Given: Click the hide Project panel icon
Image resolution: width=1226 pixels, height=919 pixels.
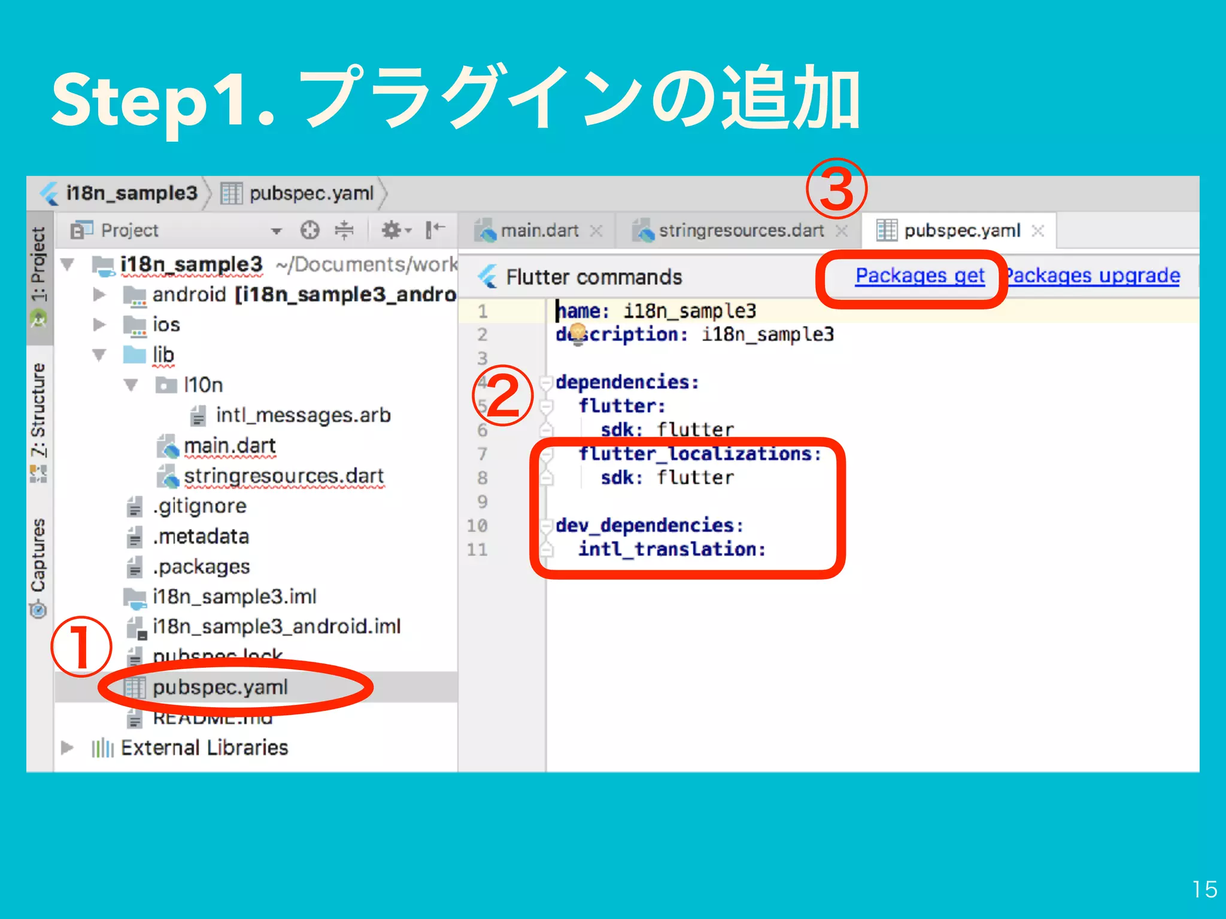Looking at the screenshot, I should pyautogui.click(x=435, y=230).
